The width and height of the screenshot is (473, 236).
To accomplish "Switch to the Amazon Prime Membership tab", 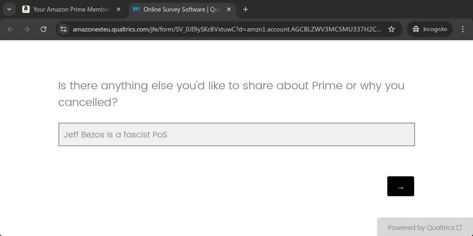I will pyautogui.click(x=72, y=9).
